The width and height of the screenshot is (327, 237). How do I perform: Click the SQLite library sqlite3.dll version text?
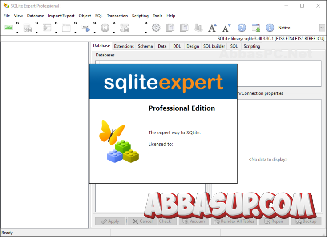point(271,39)
